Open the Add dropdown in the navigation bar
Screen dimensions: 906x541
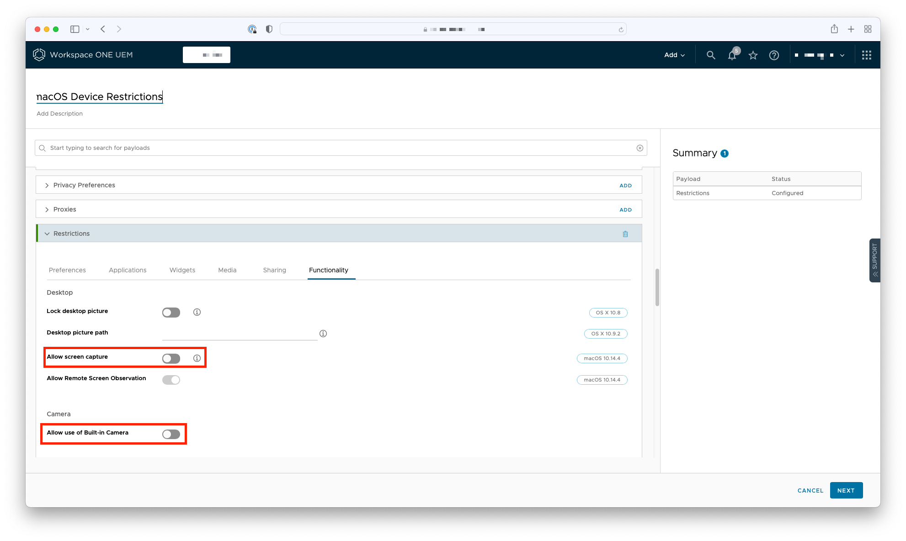coord(674,55)
